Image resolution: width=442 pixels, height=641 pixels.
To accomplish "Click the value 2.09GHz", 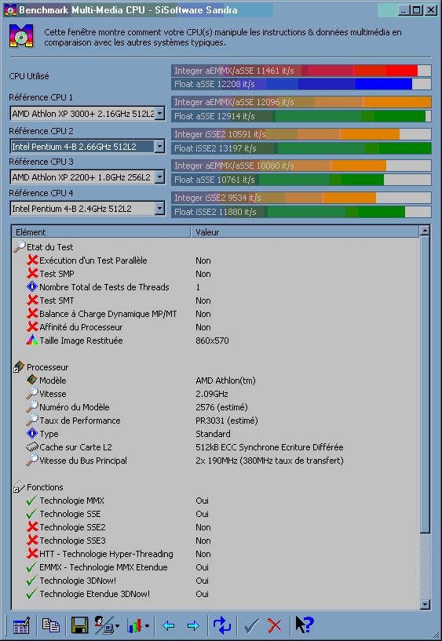I will coord(212,394).
